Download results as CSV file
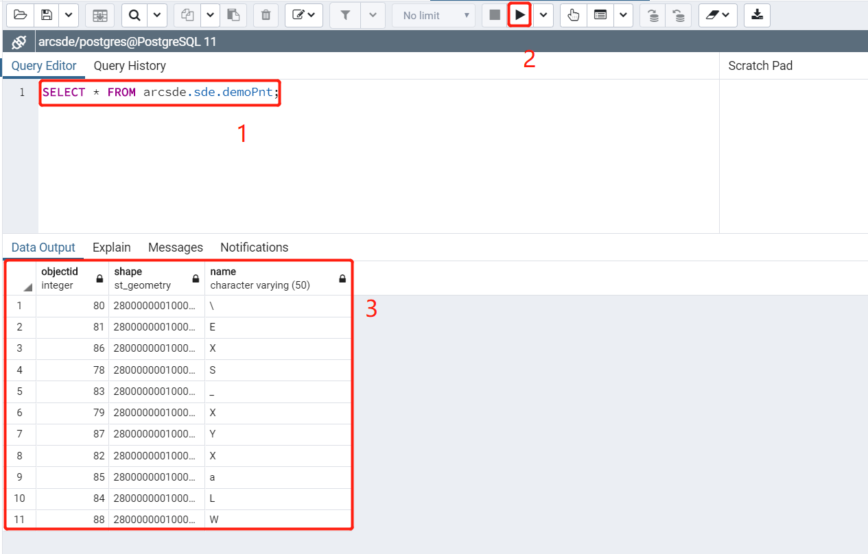The width and height of the screenshot is (868, 554). [x=757, y=14]
